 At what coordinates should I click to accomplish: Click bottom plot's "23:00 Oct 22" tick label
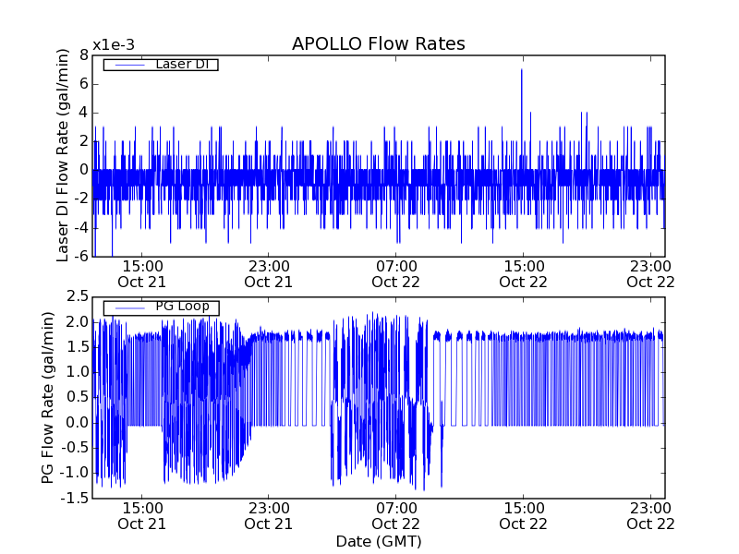(x=651, y=515)
